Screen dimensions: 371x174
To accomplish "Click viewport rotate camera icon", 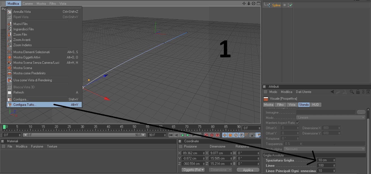I will click(253, 3).
